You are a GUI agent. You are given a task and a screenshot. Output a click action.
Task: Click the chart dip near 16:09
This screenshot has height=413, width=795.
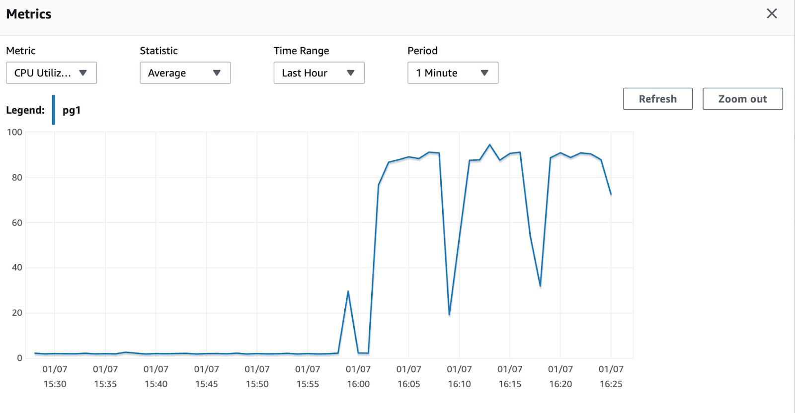point(449,314)
